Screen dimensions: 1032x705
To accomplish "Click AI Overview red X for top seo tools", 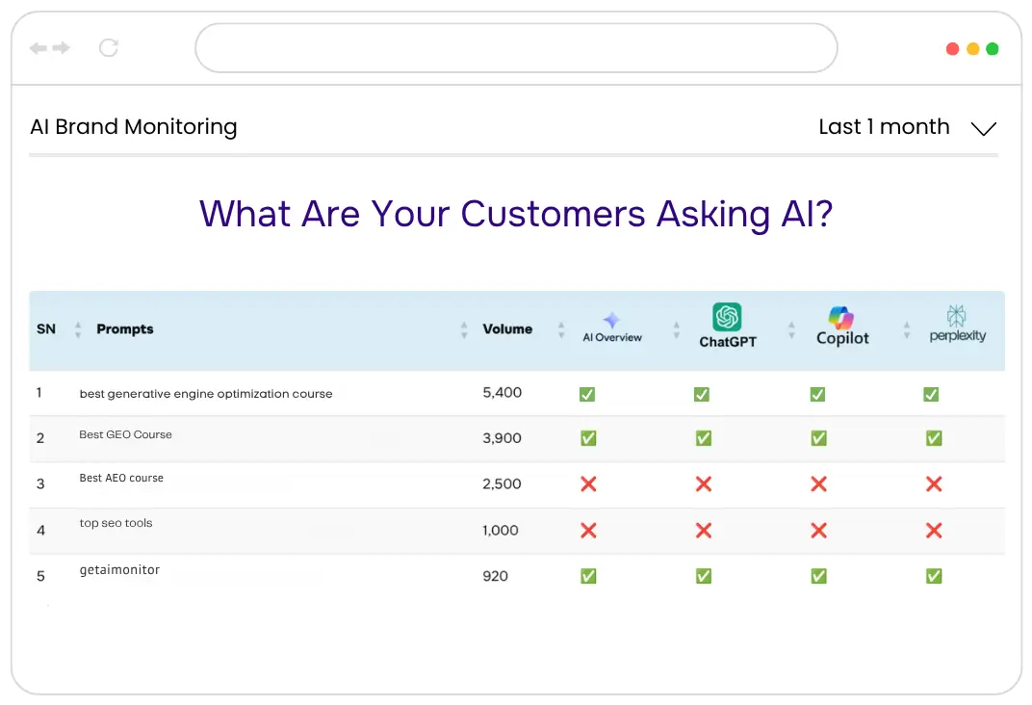I will [588, 531].
